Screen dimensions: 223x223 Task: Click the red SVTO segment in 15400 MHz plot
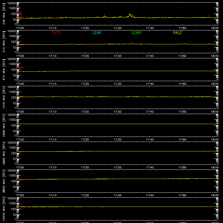(20, 205)
